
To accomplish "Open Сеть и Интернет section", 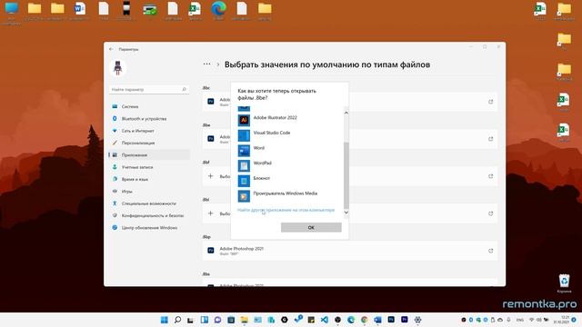I will [149, 131].
